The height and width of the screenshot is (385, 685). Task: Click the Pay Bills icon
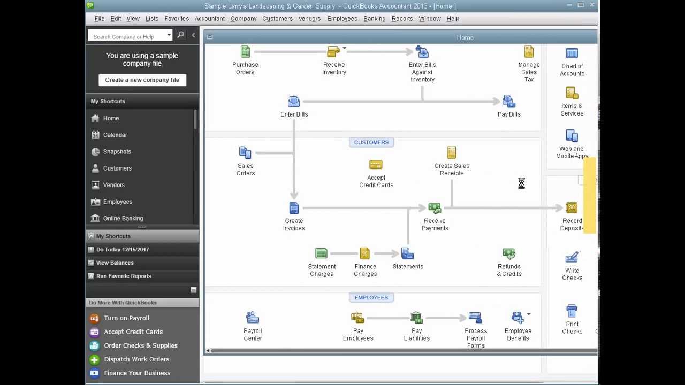(x=508, y=102)
